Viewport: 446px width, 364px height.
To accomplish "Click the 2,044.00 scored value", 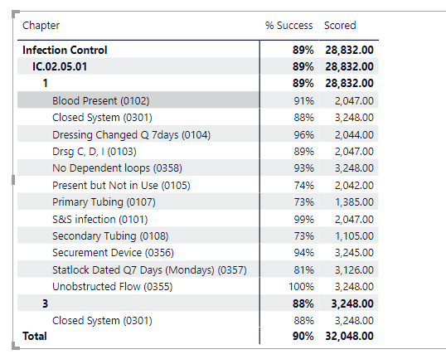I will pyautogui.click(x=354, y=134).
